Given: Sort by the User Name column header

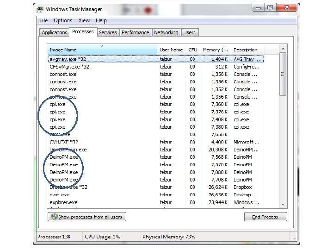Looking at the screenshot, I should (x=171, y=50).
